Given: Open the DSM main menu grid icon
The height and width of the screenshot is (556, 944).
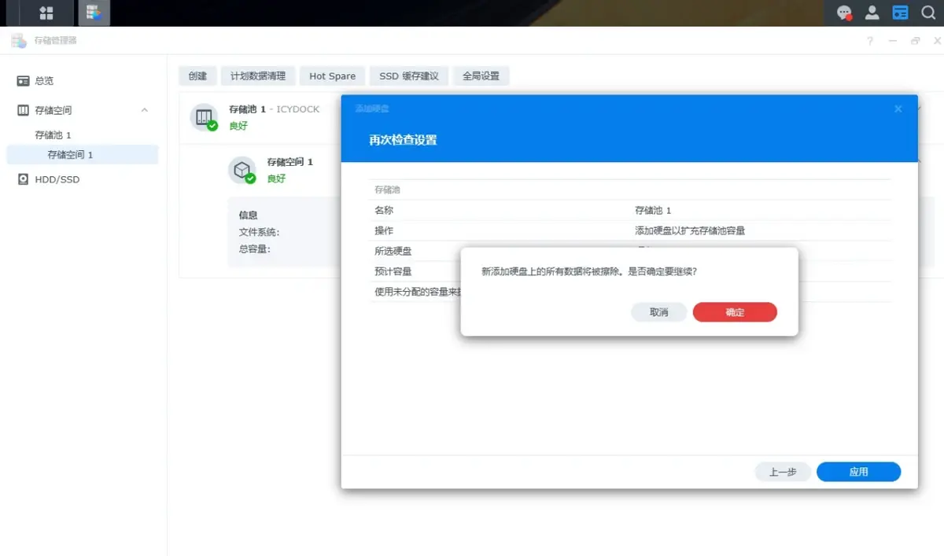Looking at the screenshot, I should [46, 13].
